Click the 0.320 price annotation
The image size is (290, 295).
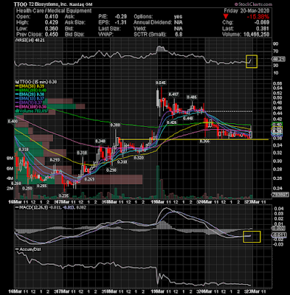tap(139, 158)
